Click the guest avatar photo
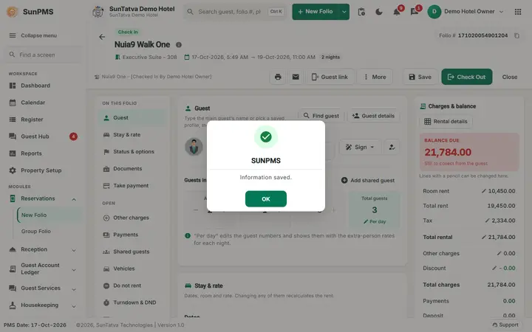Screen dimensions: 532x332 coord(194,147)
